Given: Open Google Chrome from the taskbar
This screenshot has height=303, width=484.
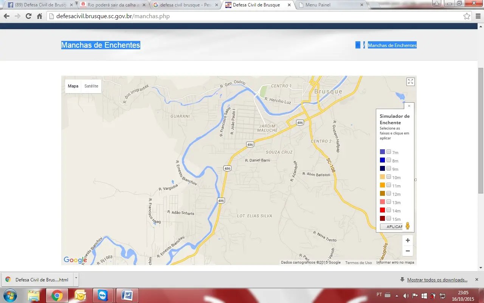Looking at the screenshot, I should (57, 295).
